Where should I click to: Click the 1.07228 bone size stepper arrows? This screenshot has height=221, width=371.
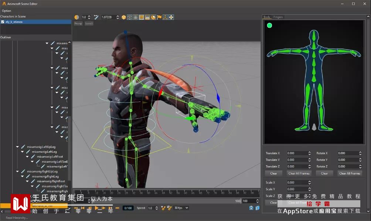pyautogui.click(x=118, y=17)
